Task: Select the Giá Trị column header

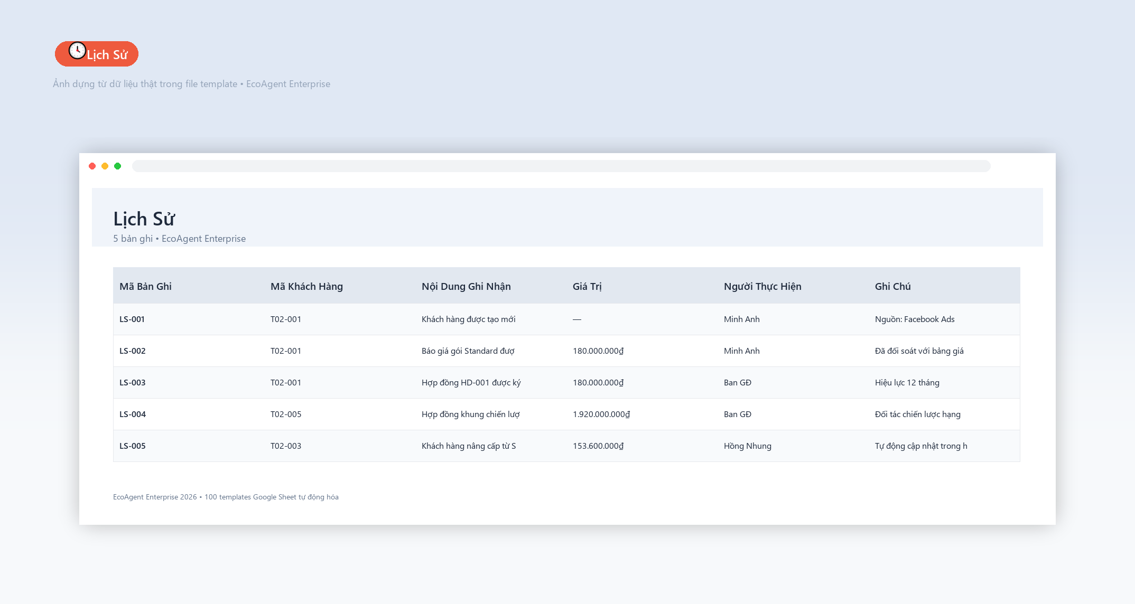Action: tap(587, 286)
